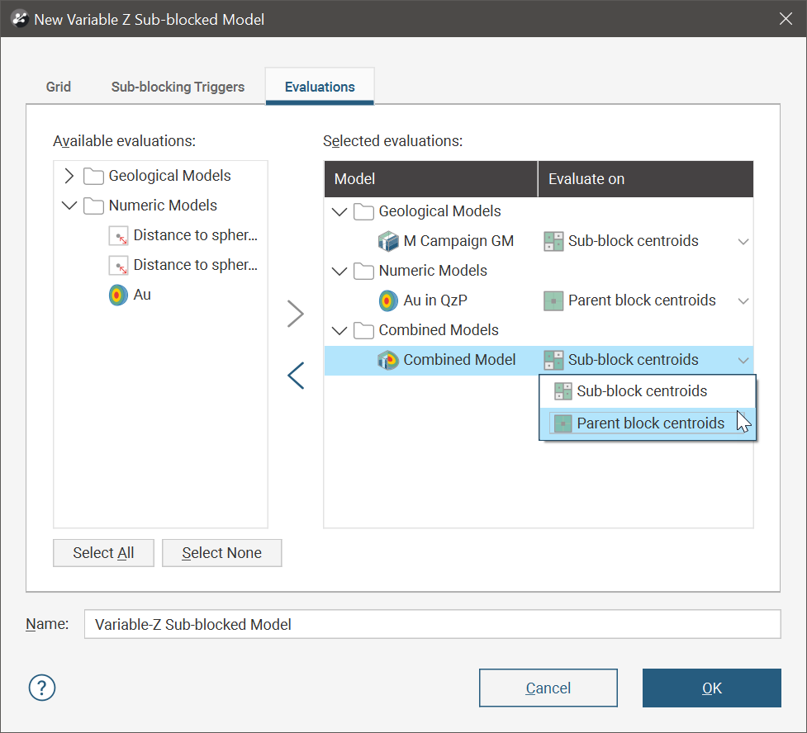
Task: Click the M Campaign GM geological model icon
Action: click(388, 241)
